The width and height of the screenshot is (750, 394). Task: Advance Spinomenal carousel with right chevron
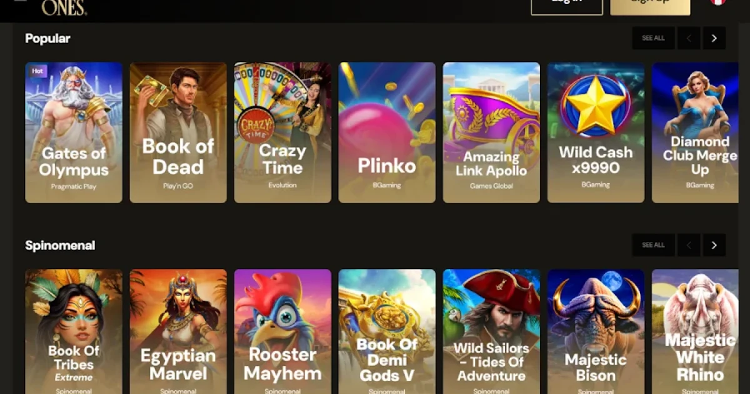714,245
